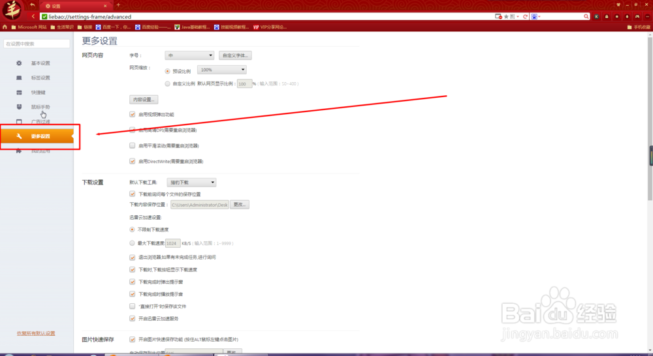Click the settings search input field

pyautogui.click(x=37, y=44)
